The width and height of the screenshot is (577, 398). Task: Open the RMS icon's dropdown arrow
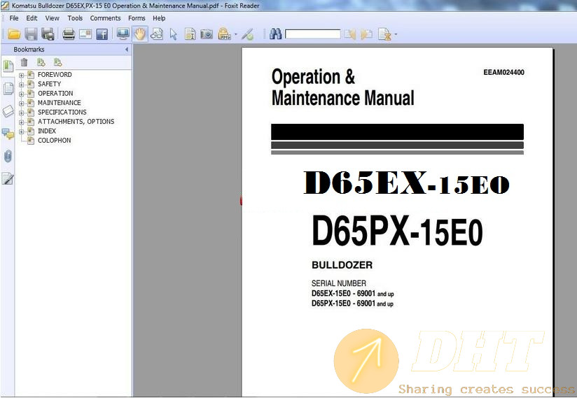click(x=236, y=35)
